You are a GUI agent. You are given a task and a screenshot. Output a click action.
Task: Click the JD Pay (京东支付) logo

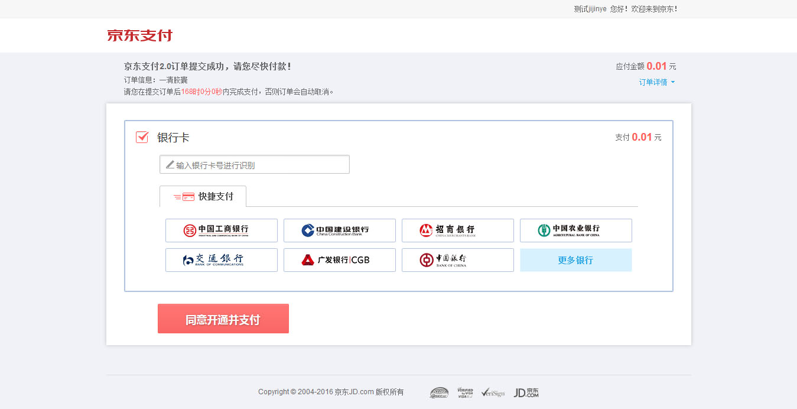click(139, 35)
